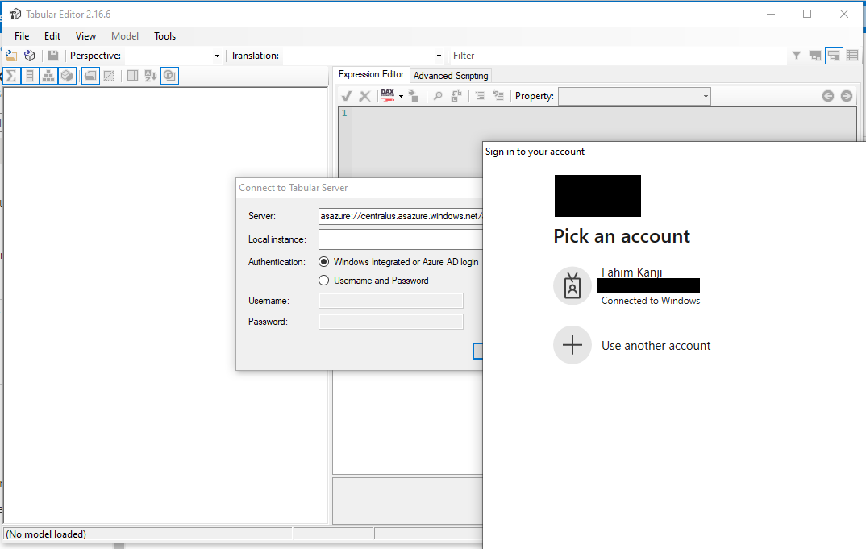Open find dialog using magnifier icon
The width and height of the screenshot is (866, 549).
(435, 95)
